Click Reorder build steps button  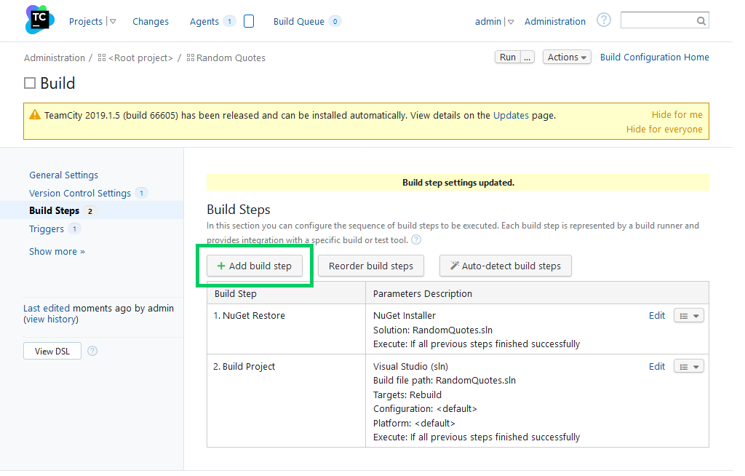tap(370, 266)
